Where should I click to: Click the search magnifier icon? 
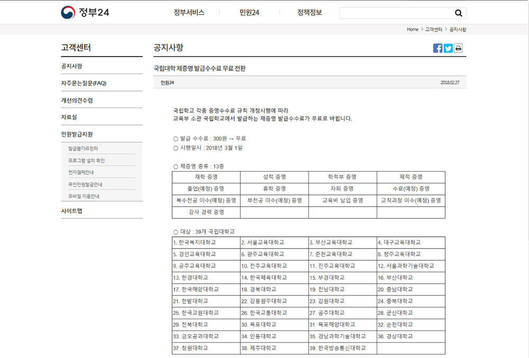coord(458,13)
